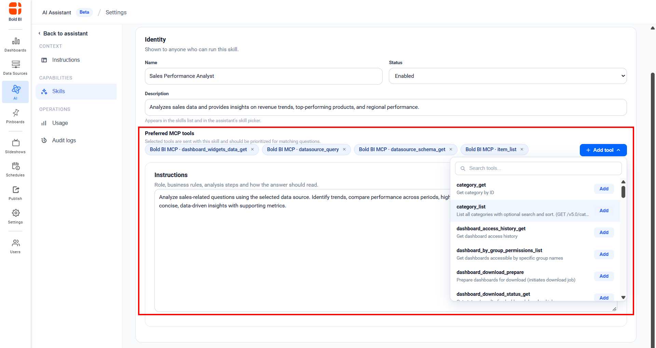Go to Data Sources in sidebar
Screen dimensions: 656x348
click(x=15, y=68)
